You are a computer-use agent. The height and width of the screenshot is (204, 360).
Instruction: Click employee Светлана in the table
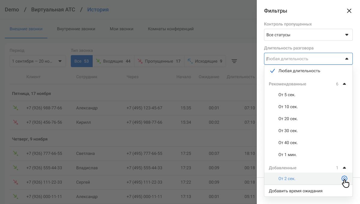tap(85, 153)
